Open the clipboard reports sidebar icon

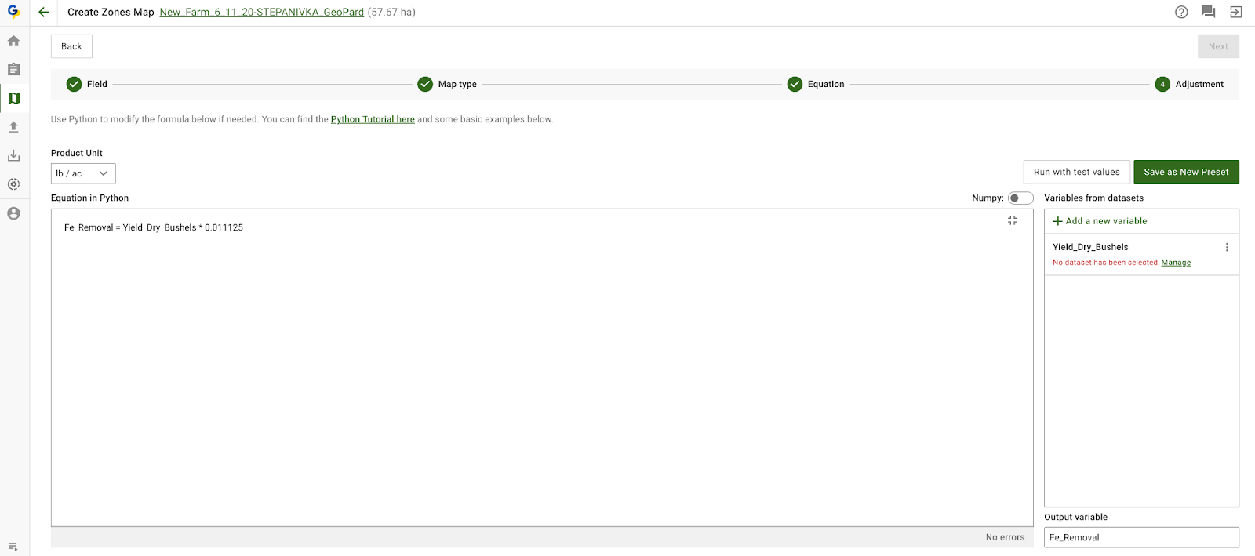click(13, 70)
